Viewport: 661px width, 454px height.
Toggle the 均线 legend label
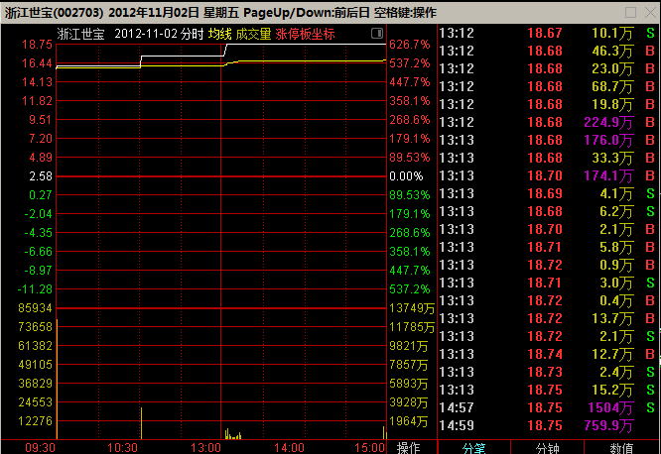click(x=218, y=34)
